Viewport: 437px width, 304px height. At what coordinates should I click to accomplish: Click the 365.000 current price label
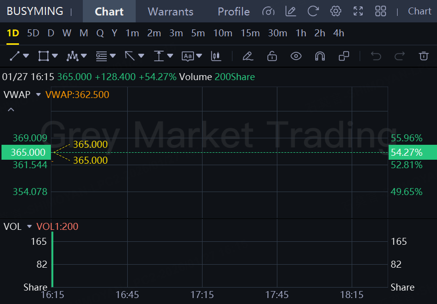[x=26, y=152]
